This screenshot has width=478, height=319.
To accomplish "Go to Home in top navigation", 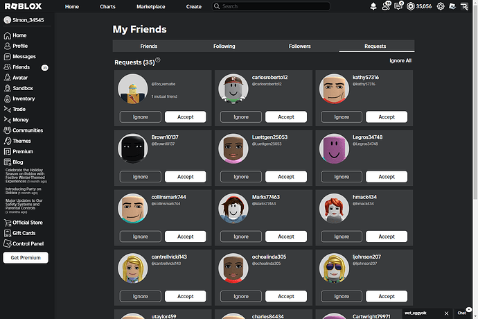I will (72, 6).
